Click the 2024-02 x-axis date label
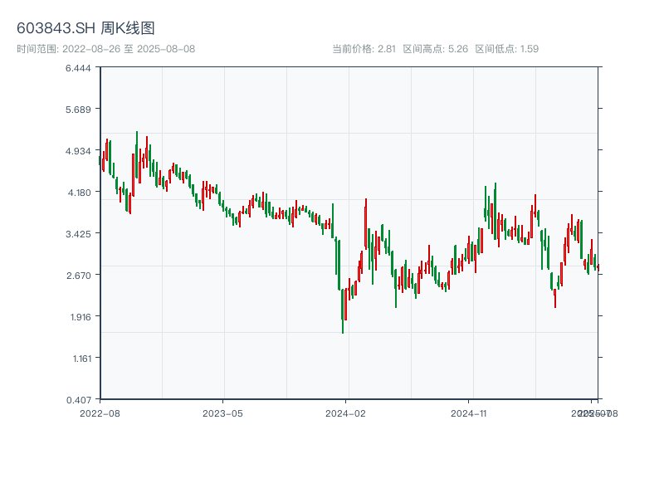 coord(346,413)
